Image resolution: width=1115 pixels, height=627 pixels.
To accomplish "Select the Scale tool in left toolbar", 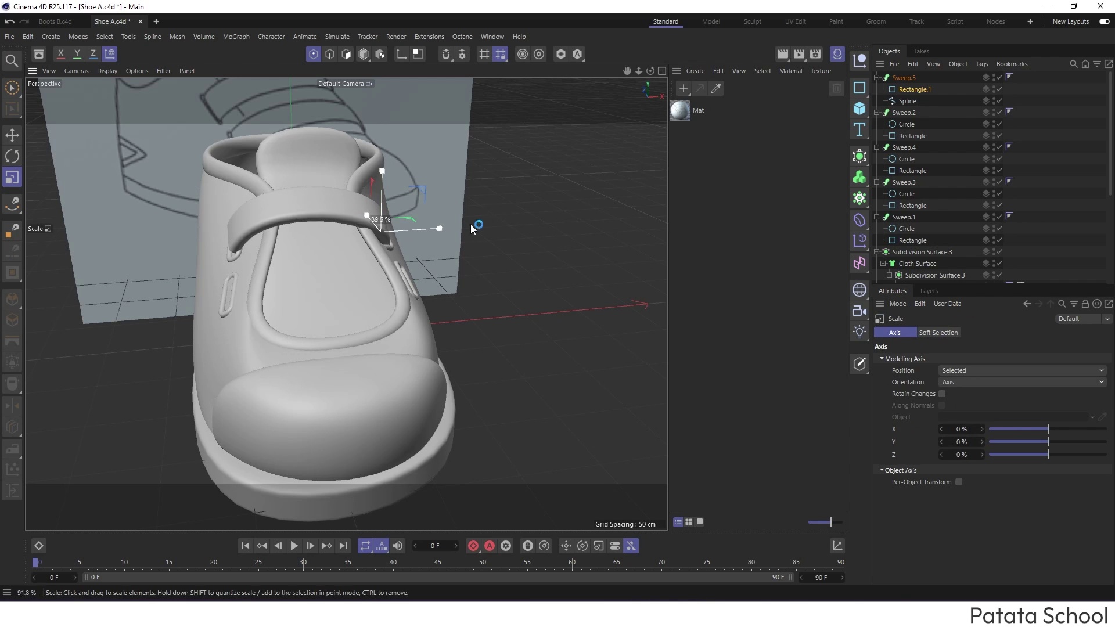I will click(12, 178).
